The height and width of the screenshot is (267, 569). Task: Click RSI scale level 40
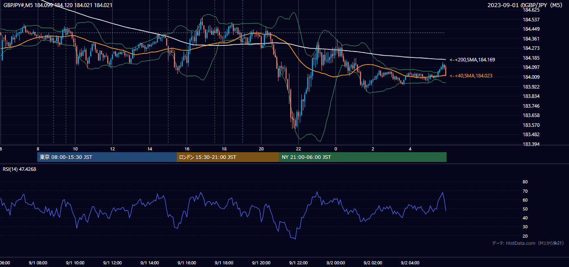pyautogui.click(x=525, y=218)
